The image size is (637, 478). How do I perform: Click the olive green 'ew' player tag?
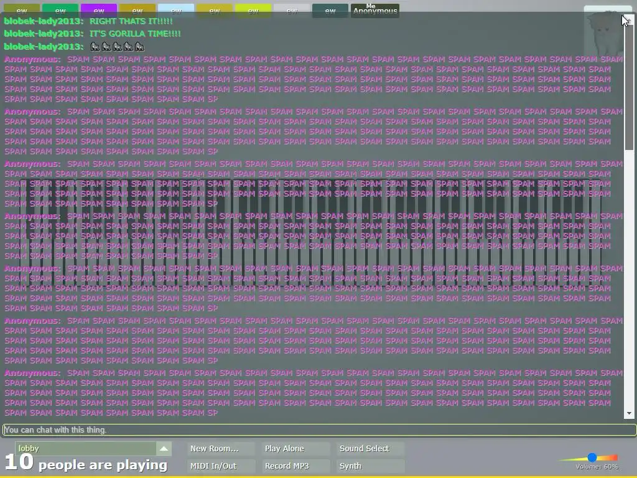(x=22, y=11)
